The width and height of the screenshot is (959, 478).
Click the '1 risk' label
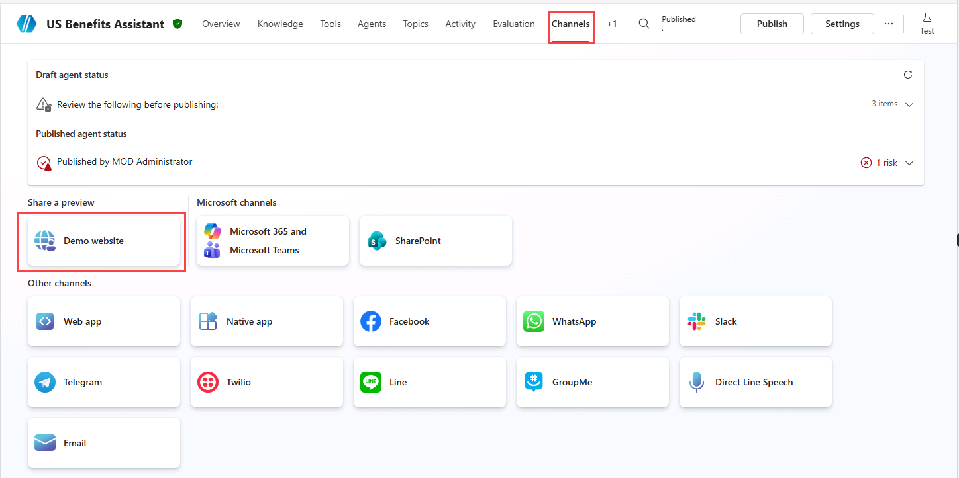pos(887,163)
